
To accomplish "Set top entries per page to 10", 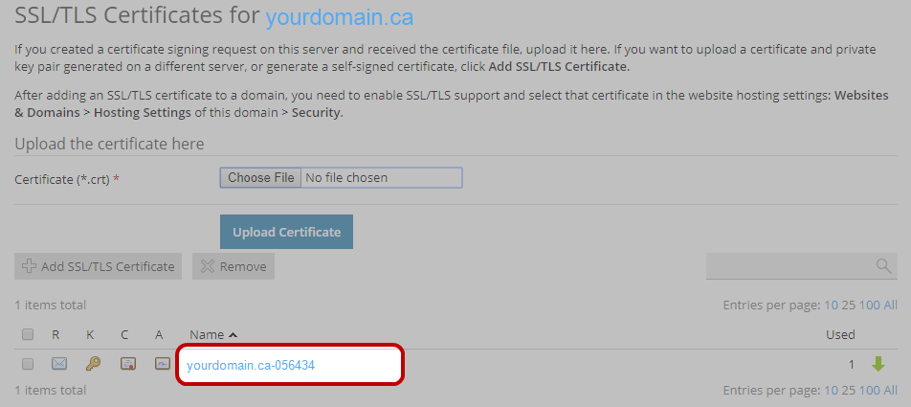I will [x=831, y=305].
